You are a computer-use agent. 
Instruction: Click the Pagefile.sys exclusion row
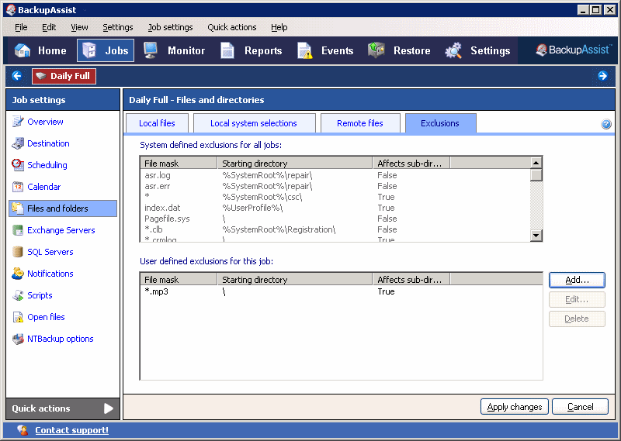coord(335,219)
